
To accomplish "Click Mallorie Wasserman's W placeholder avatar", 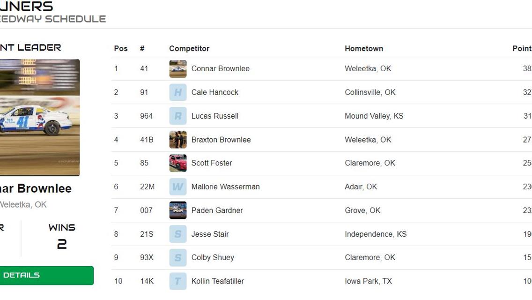I will pos(178,187).
